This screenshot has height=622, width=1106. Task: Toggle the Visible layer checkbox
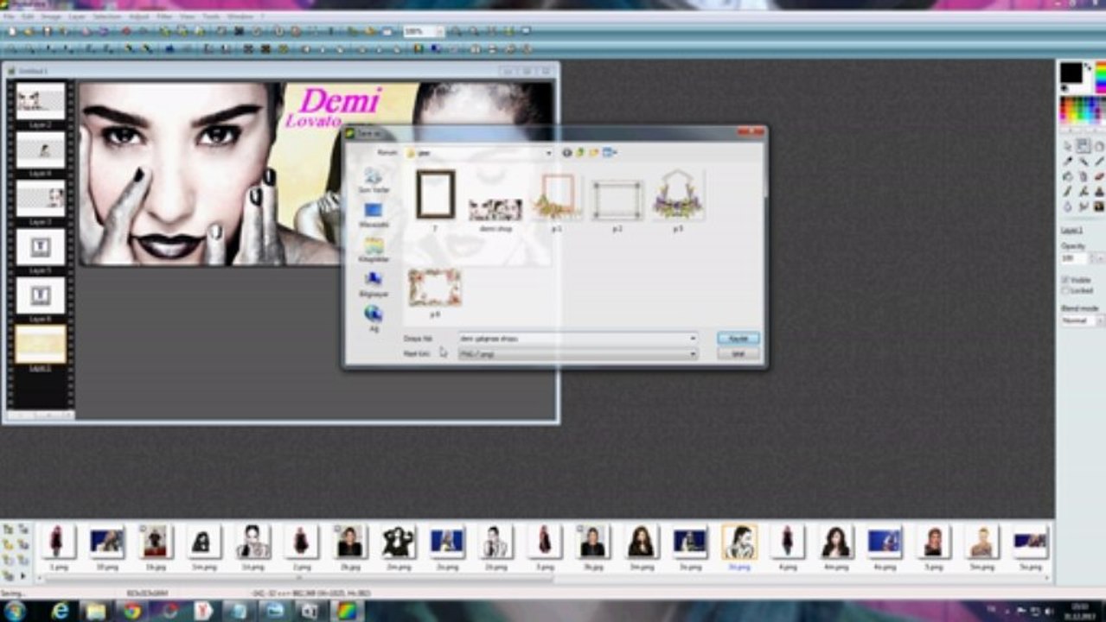point(1065,280)
